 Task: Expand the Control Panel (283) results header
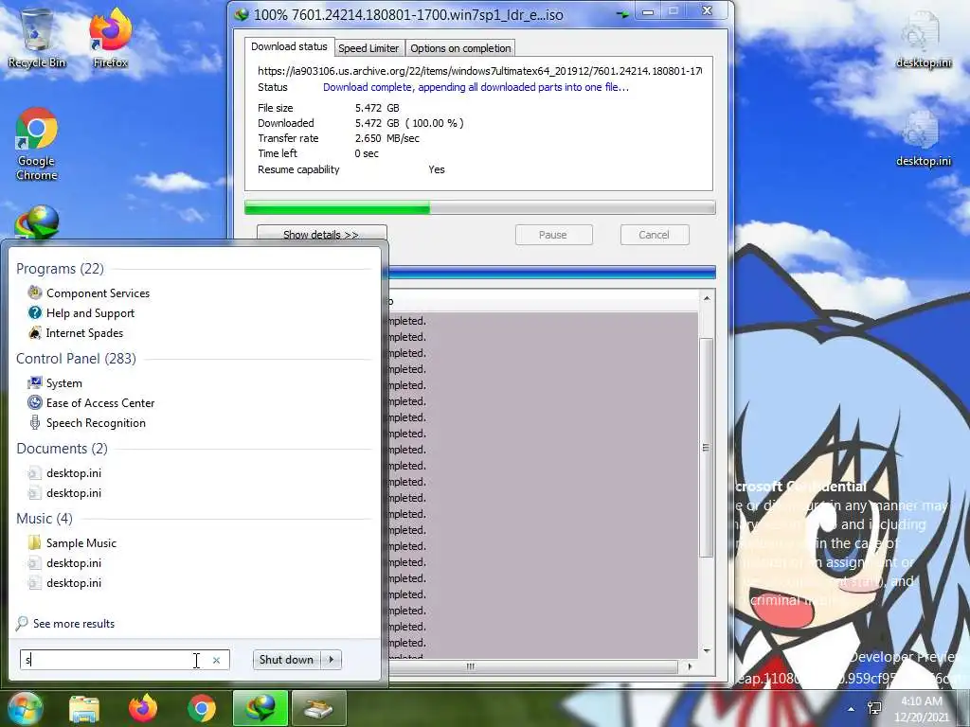tap(76, 359)
